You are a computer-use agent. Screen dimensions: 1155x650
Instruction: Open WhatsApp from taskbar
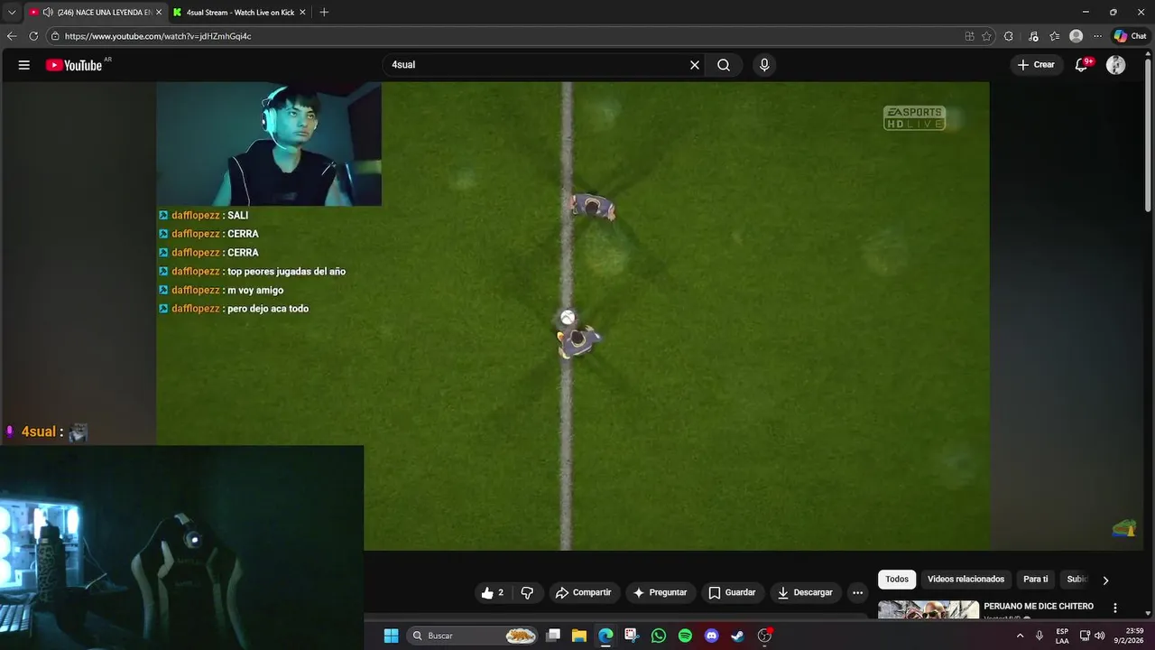coord(659,636)
